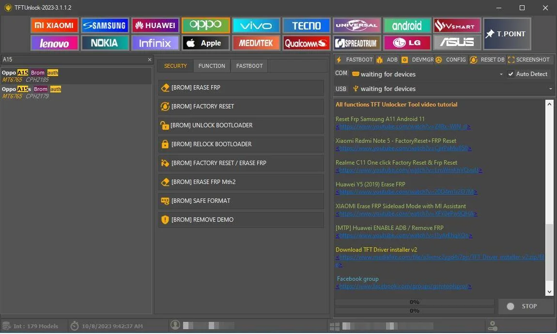Expand the USB devices dropdown
This screenshot has height=334, width=557.
(550, 89)
